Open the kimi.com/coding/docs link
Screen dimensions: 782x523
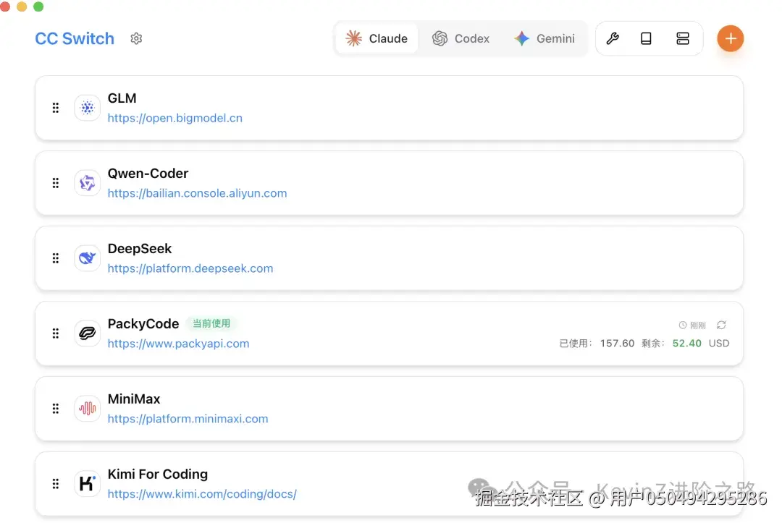point(202,494)
